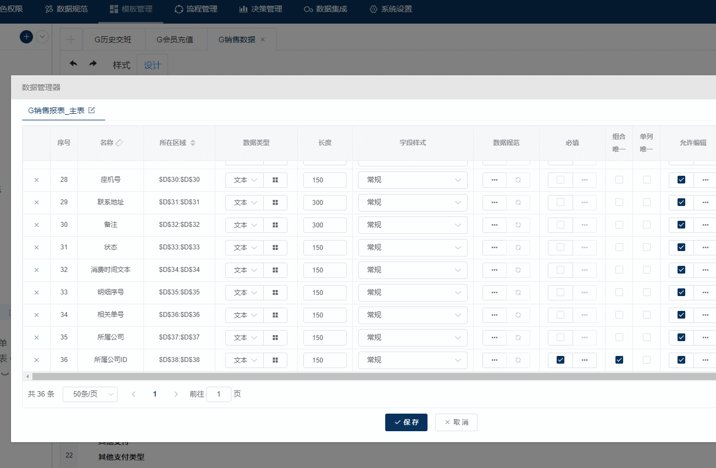Click horizontal scrollbar left arrow

click(27, 377)
